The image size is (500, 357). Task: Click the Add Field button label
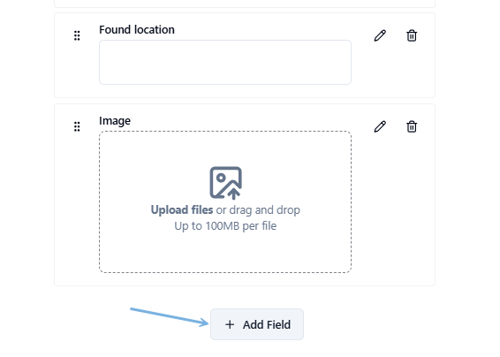click(267, 325)
